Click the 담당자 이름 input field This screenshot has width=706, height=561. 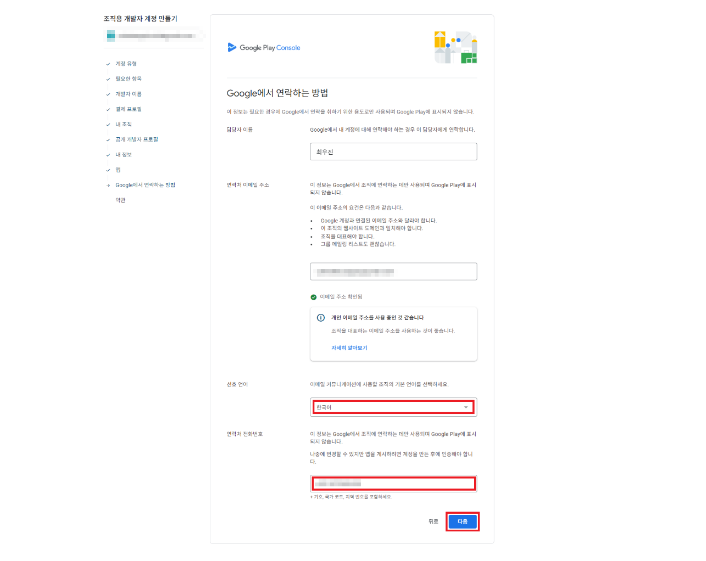[393, 152]
